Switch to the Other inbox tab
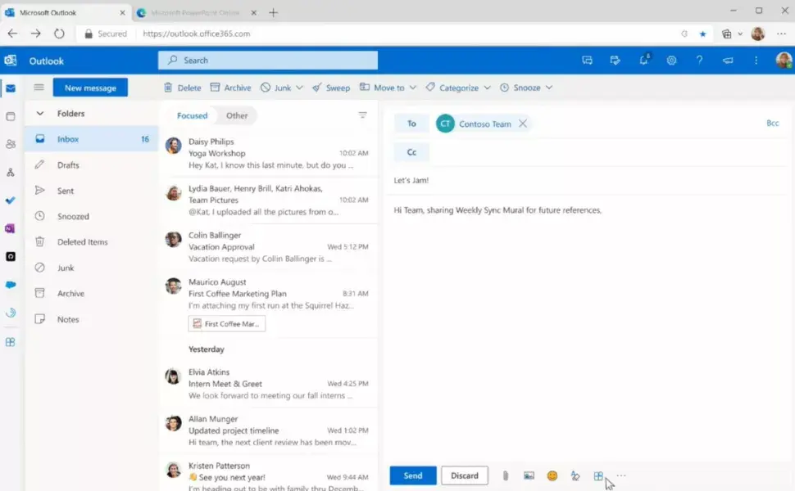This screenshot has width=795, height=491. pyautogui.click(x=237, y=115)
